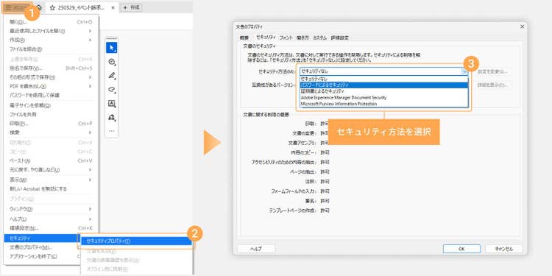552x276 pixels.
Task: Choose ペースト(A) menu entry
Action: (52, 161)
